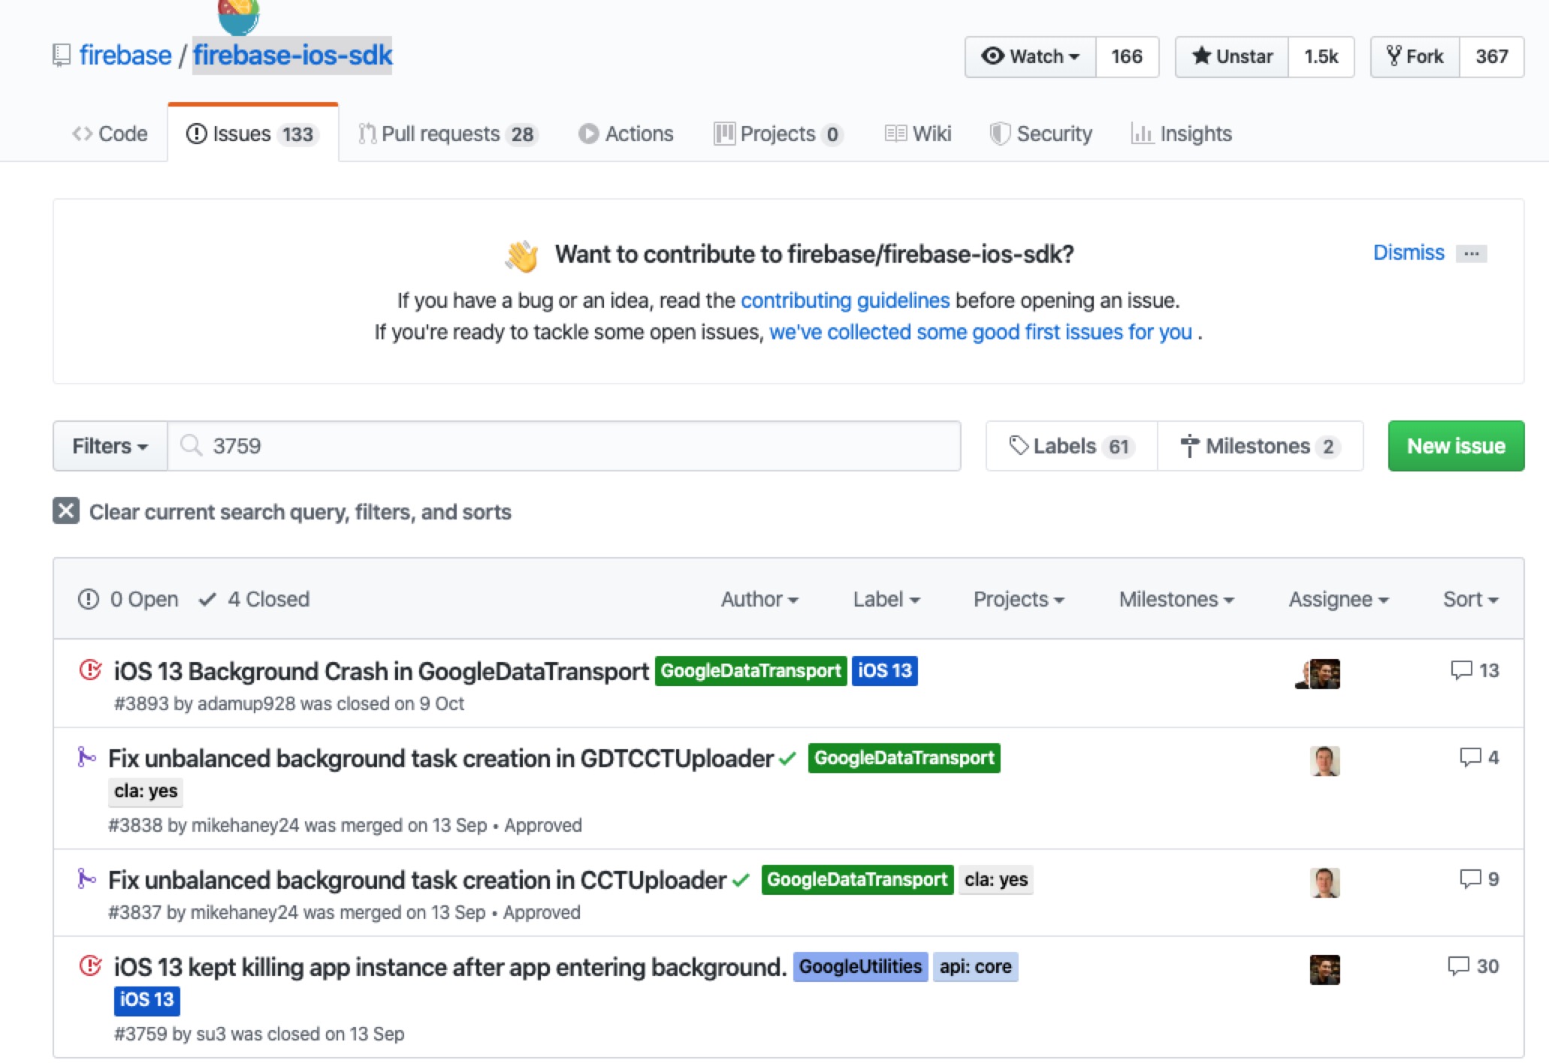This screenshot has height=1063, width=1549.
Task: View 367 forks count
Action: (x=1491, y=56)
